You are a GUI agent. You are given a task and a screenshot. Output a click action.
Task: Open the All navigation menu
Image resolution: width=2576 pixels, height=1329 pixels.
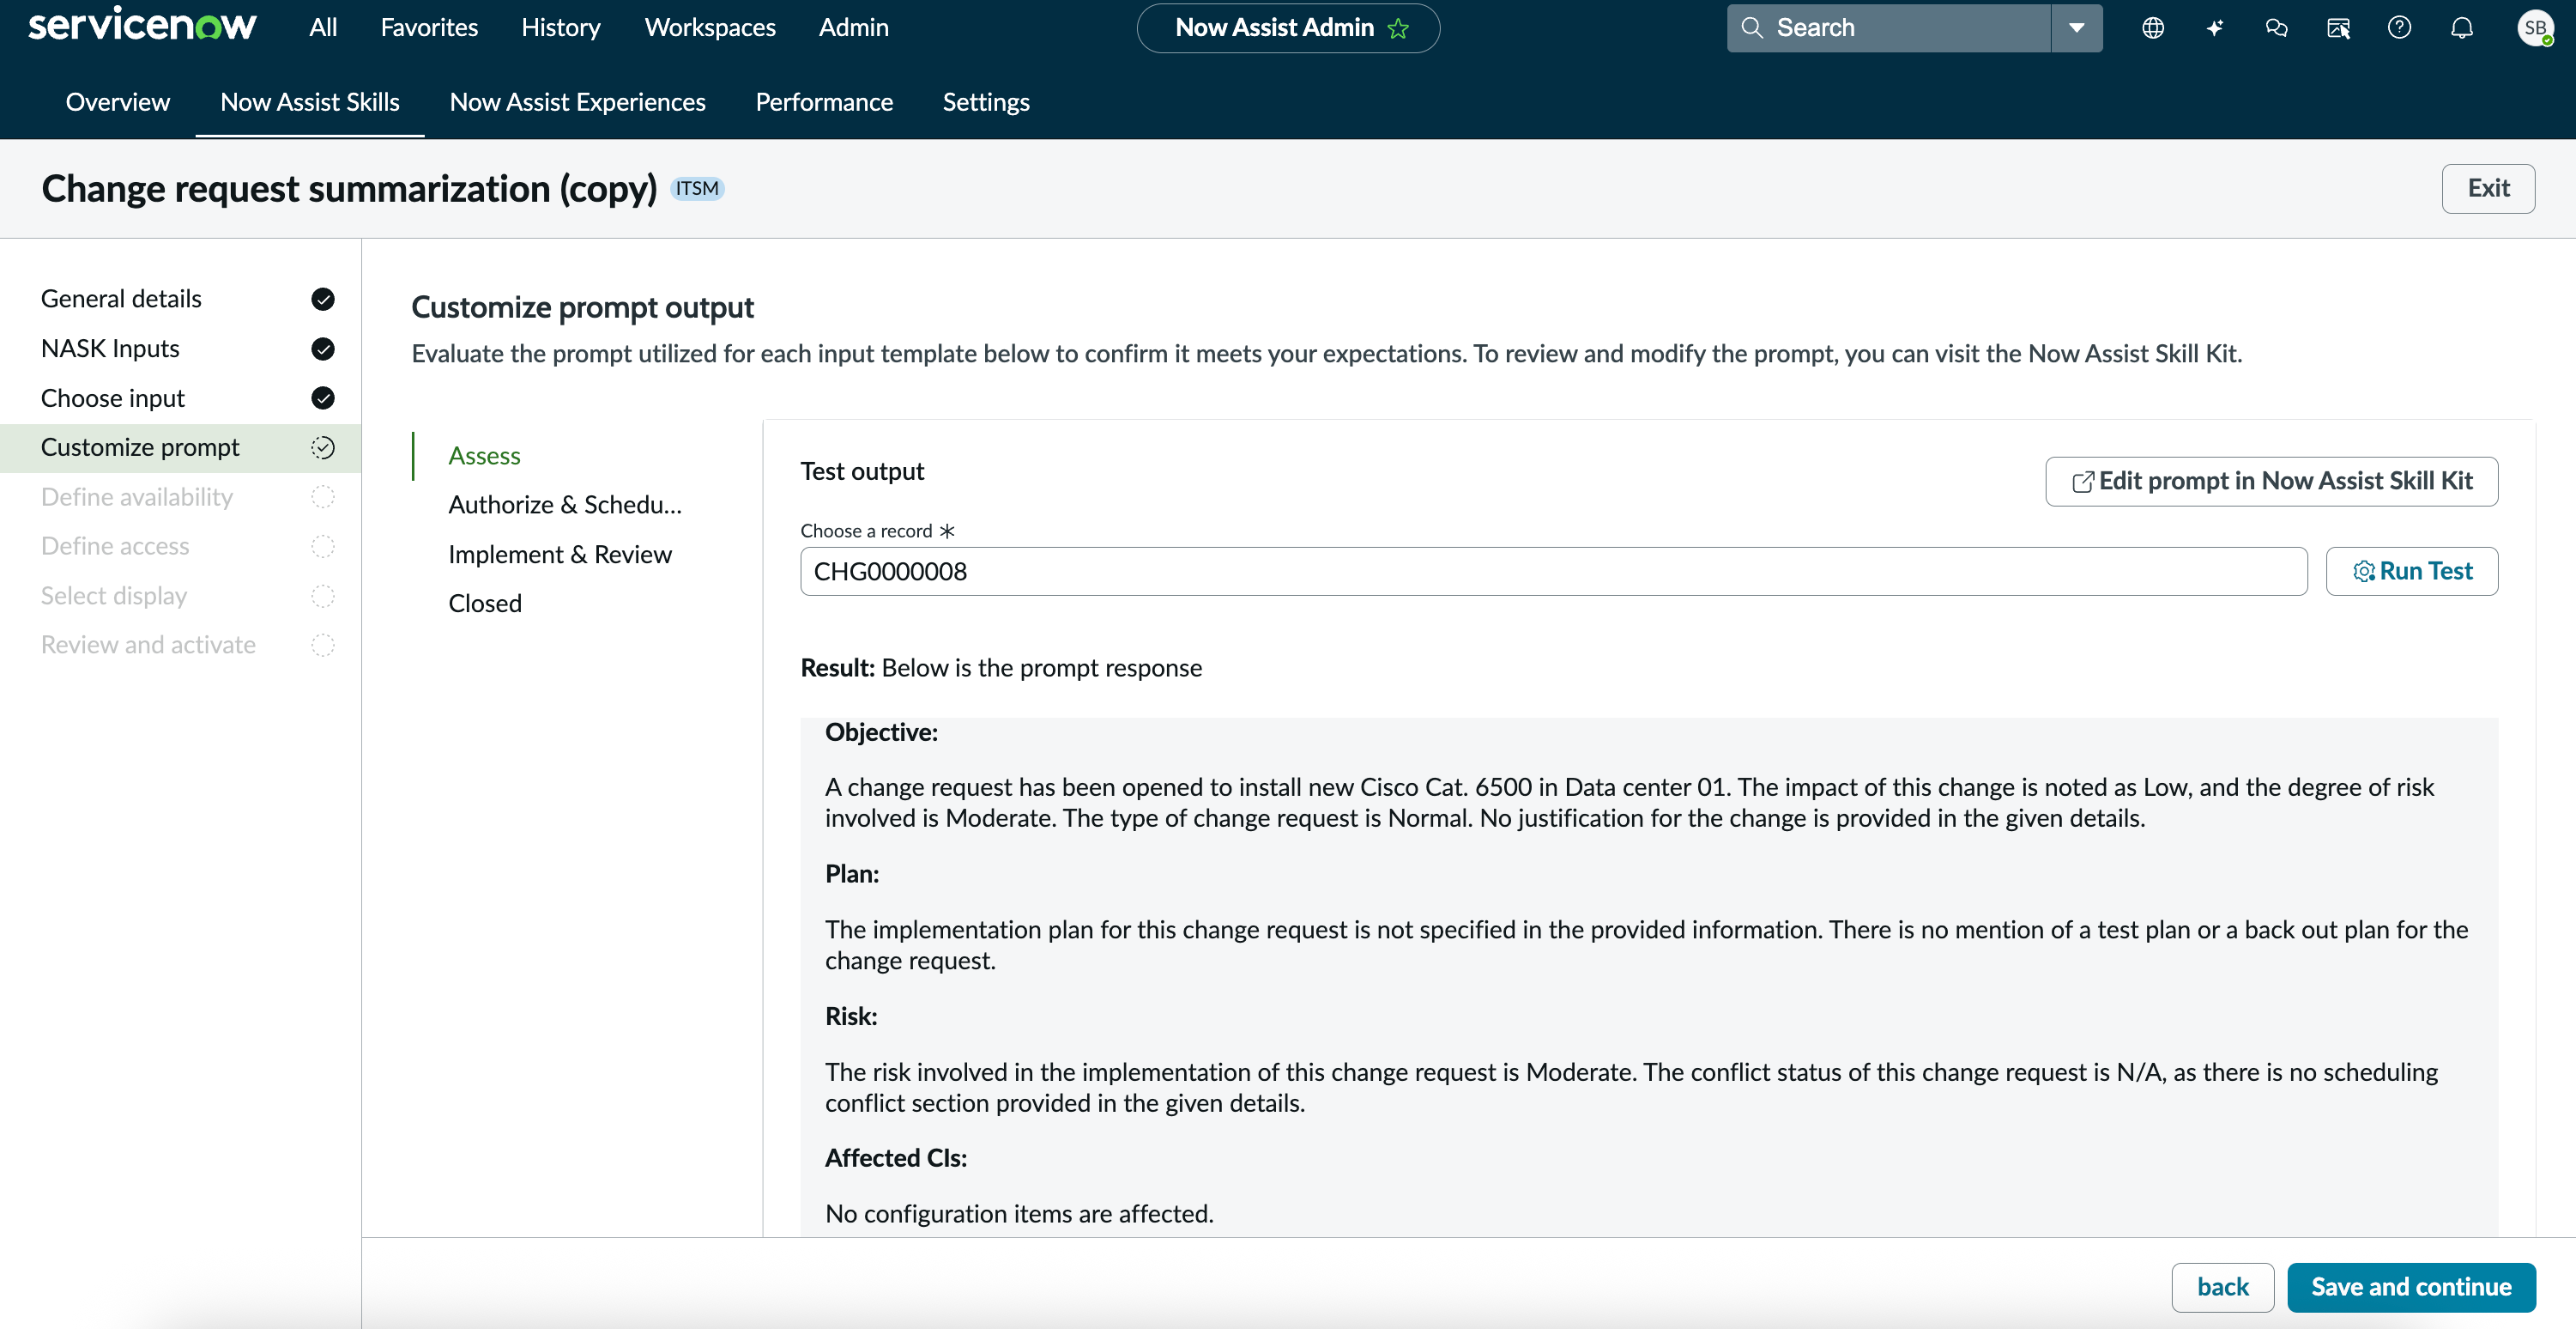323,27
